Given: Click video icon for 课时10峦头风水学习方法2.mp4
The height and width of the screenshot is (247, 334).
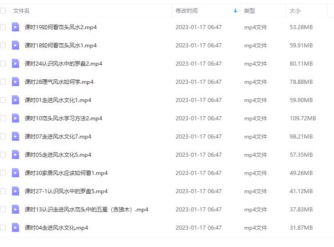Looking at the screenshot, I should (x=16, y=118).
